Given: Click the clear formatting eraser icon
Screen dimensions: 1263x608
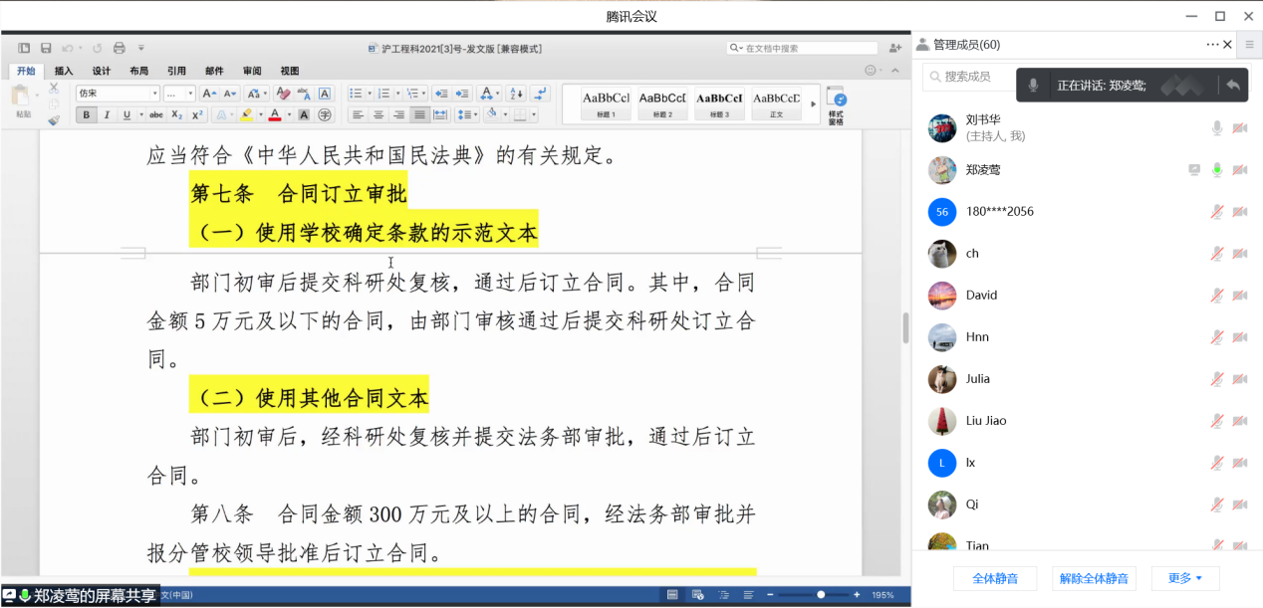Looking at the screenshot, I should coord(283,94).
